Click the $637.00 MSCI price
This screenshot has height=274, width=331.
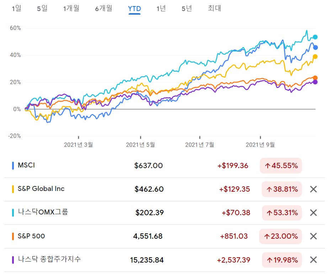click(149, 166)
